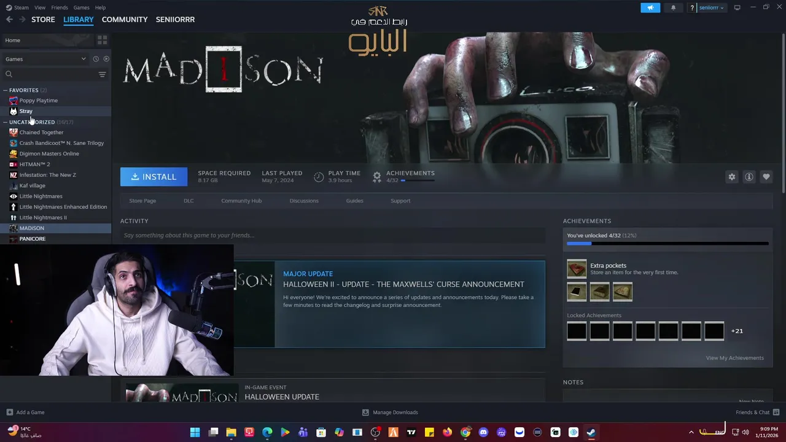Click the first locked achievement tile
The height and width of the screenshot is (442, 786).
point(577,331)
